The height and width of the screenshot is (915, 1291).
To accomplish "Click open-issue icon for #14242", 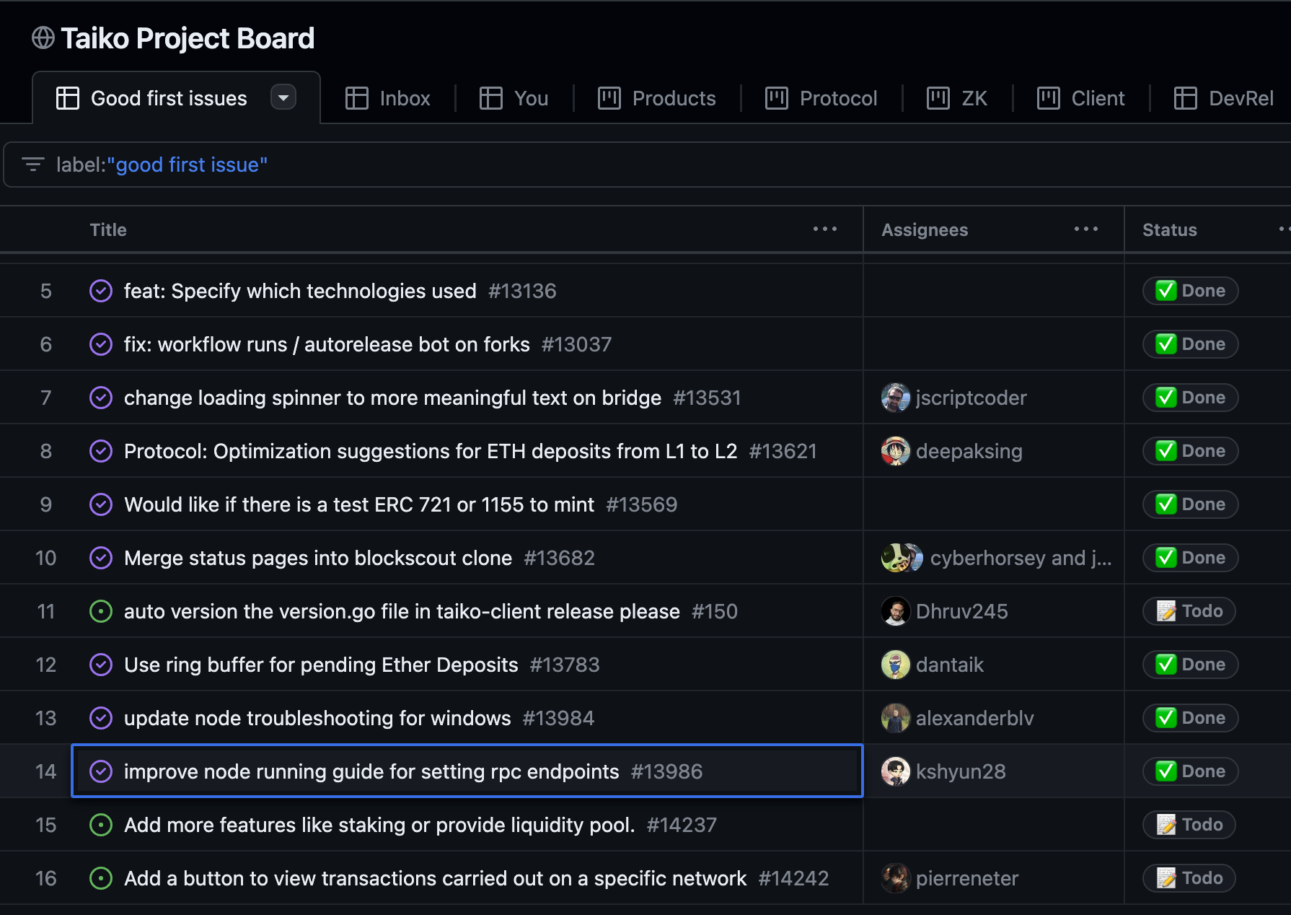I will click(101, 878).
